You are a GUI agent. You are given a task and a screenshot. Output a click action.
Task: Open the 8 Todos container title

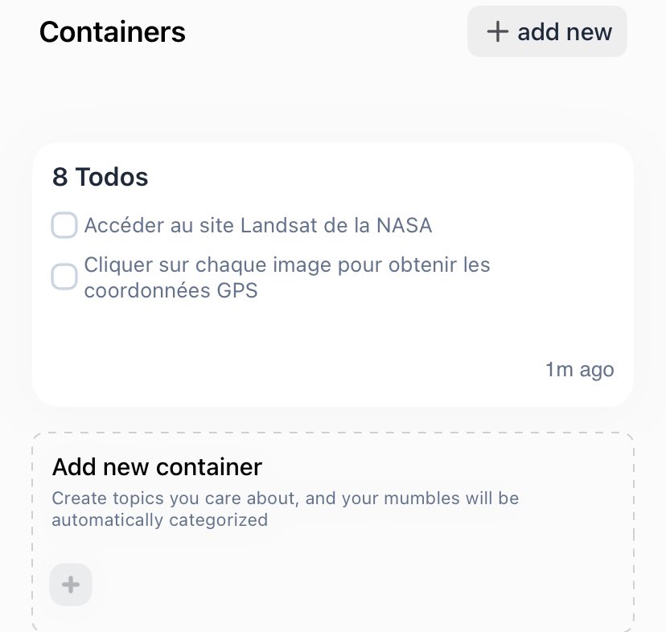pyautogui.click(x=101, y=177)
